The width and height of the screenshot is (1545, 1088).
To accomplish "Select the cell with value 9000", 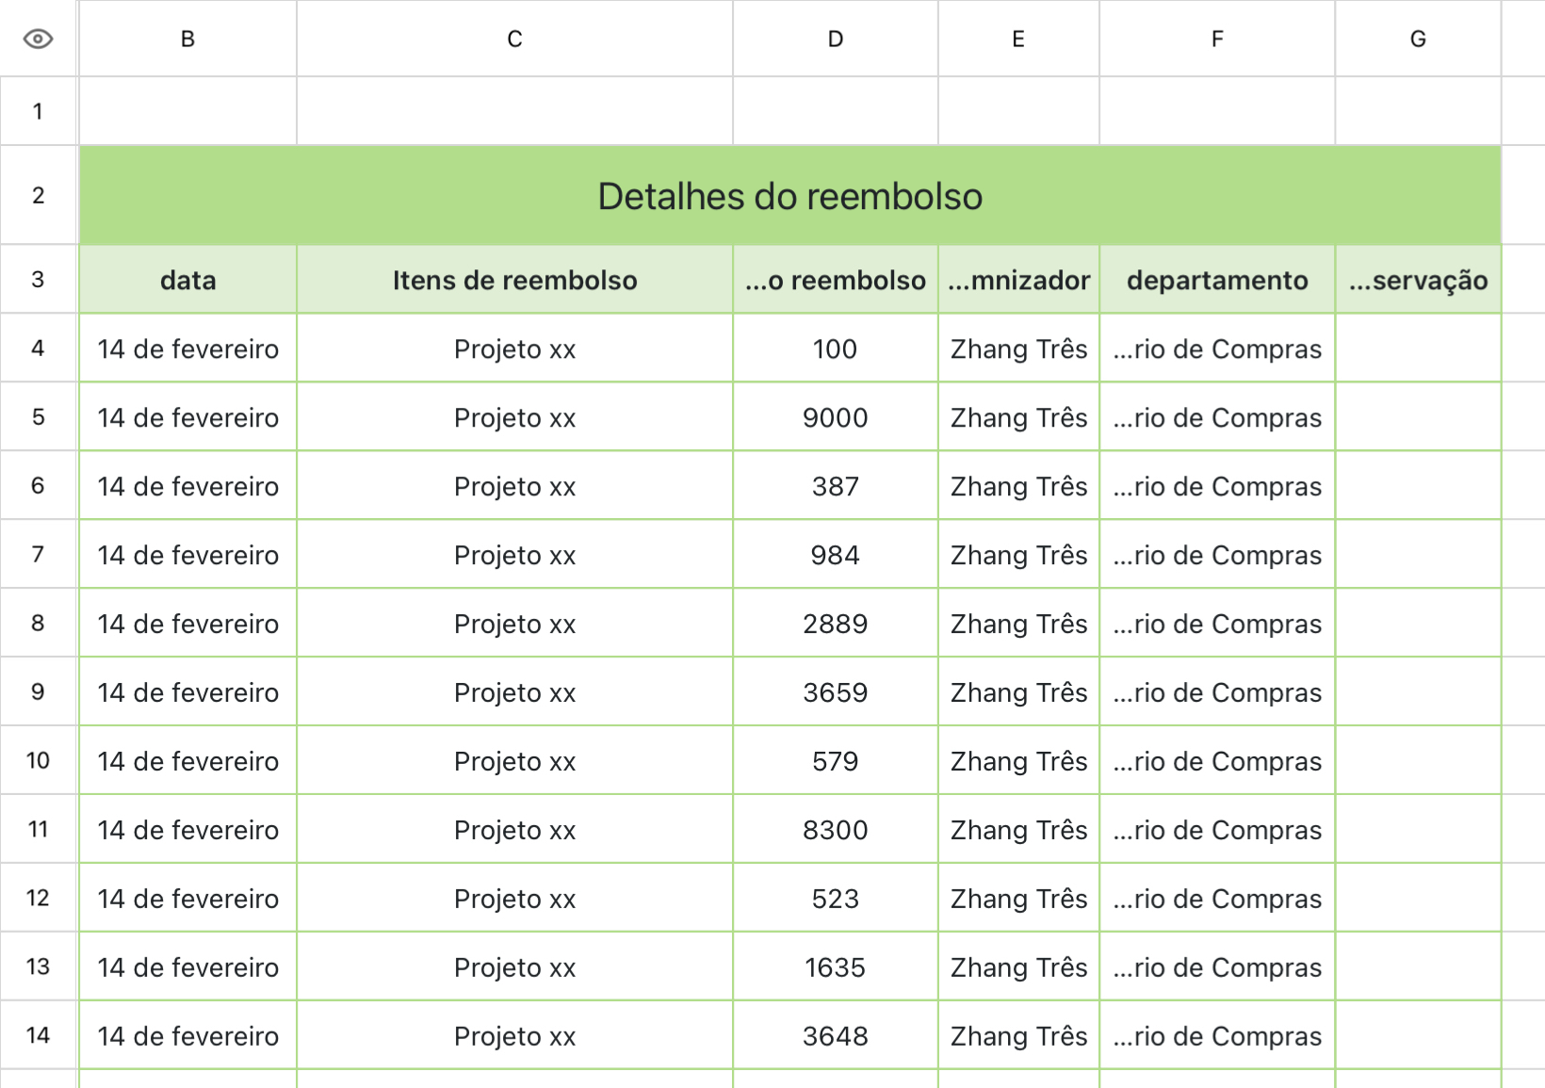I will [x=836, y=417].
